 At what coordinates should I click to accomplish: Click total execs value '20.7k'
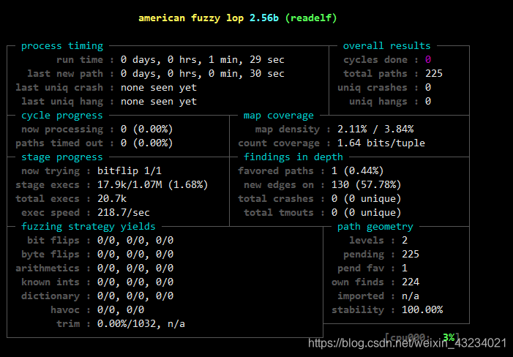point(112,199)
